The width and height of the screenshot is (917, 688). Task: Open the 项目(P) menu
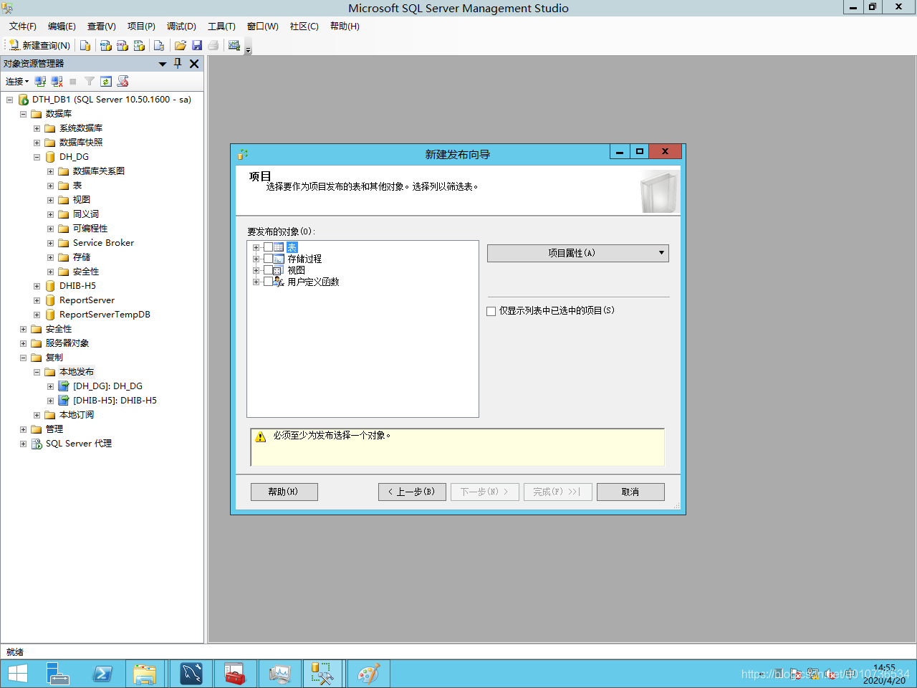pyautogui.click(x=141, y=26)
